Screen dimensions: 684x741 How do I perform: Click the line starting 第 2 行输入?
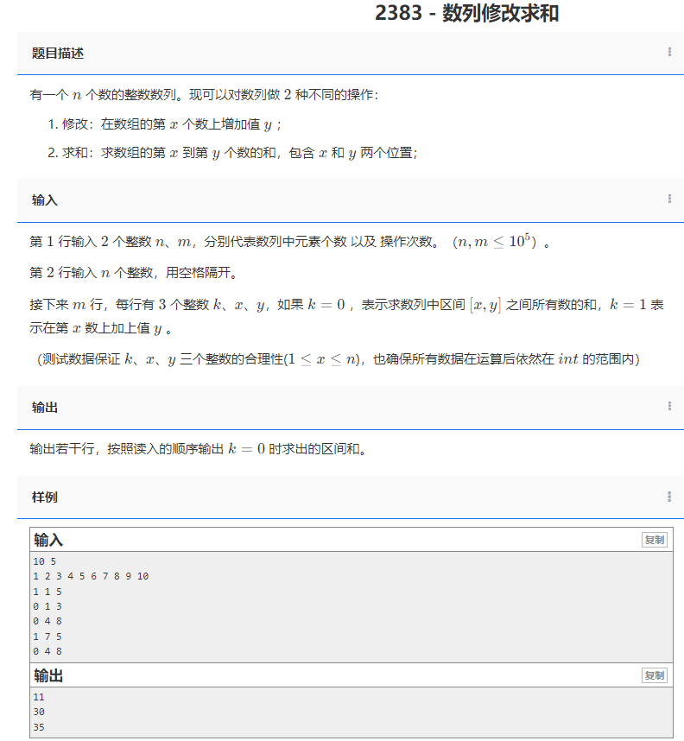point(133,273)
